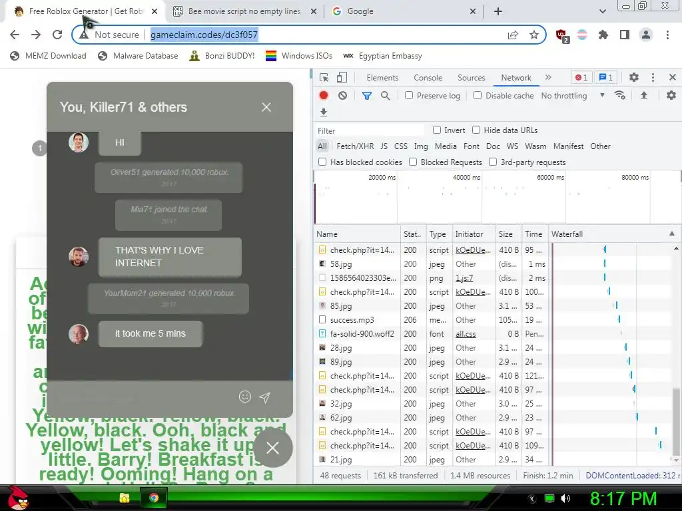Clear the network log
The image size is (682, 511).
343,96
